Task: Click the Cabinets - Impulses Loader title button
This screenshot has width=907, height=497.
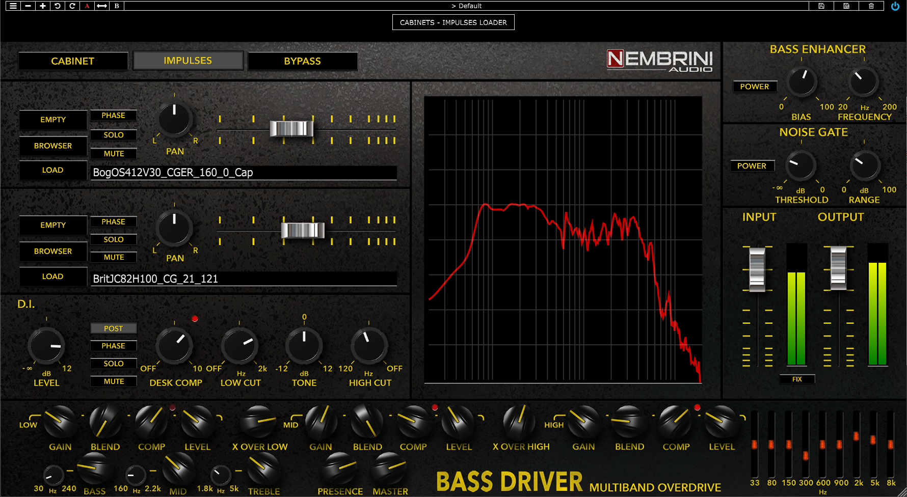Action: 453,22
